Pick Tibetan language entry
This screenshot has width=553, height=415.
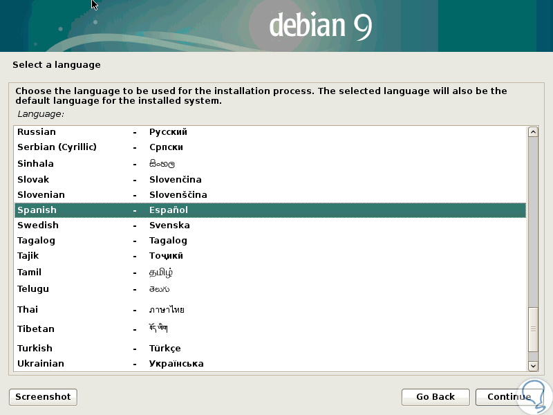[x=270, y=329]
